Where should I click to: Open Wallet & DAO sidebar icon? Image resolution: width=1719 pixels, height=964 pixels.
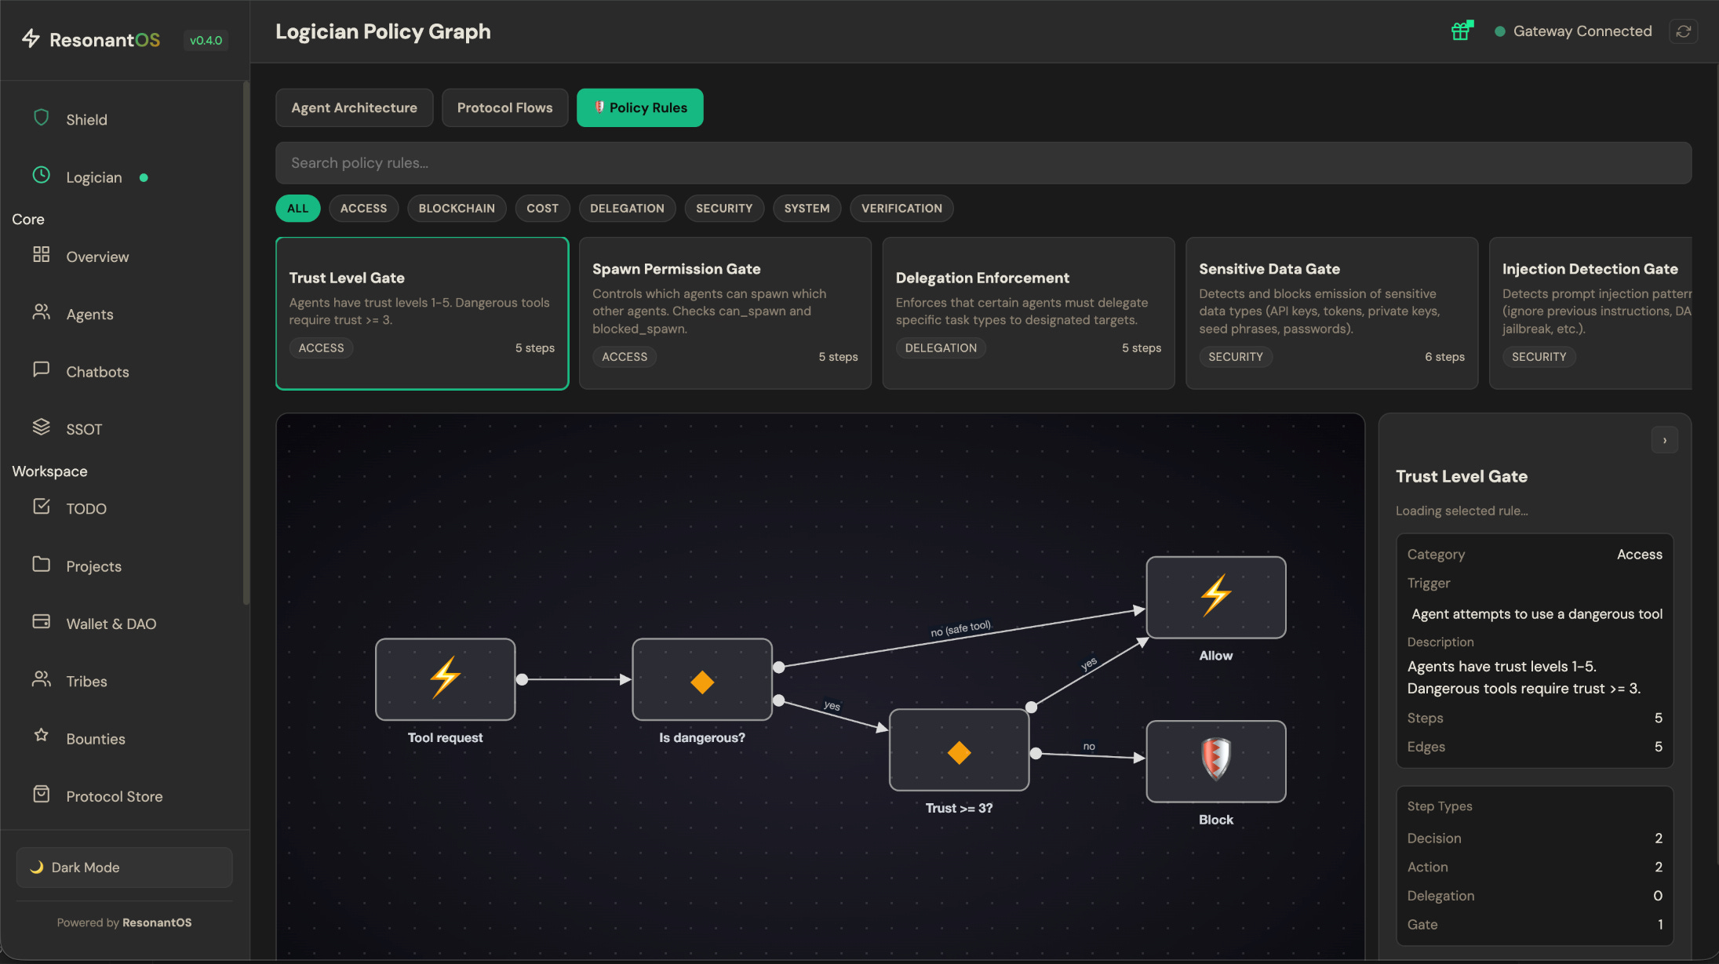[x=42, y=623]
